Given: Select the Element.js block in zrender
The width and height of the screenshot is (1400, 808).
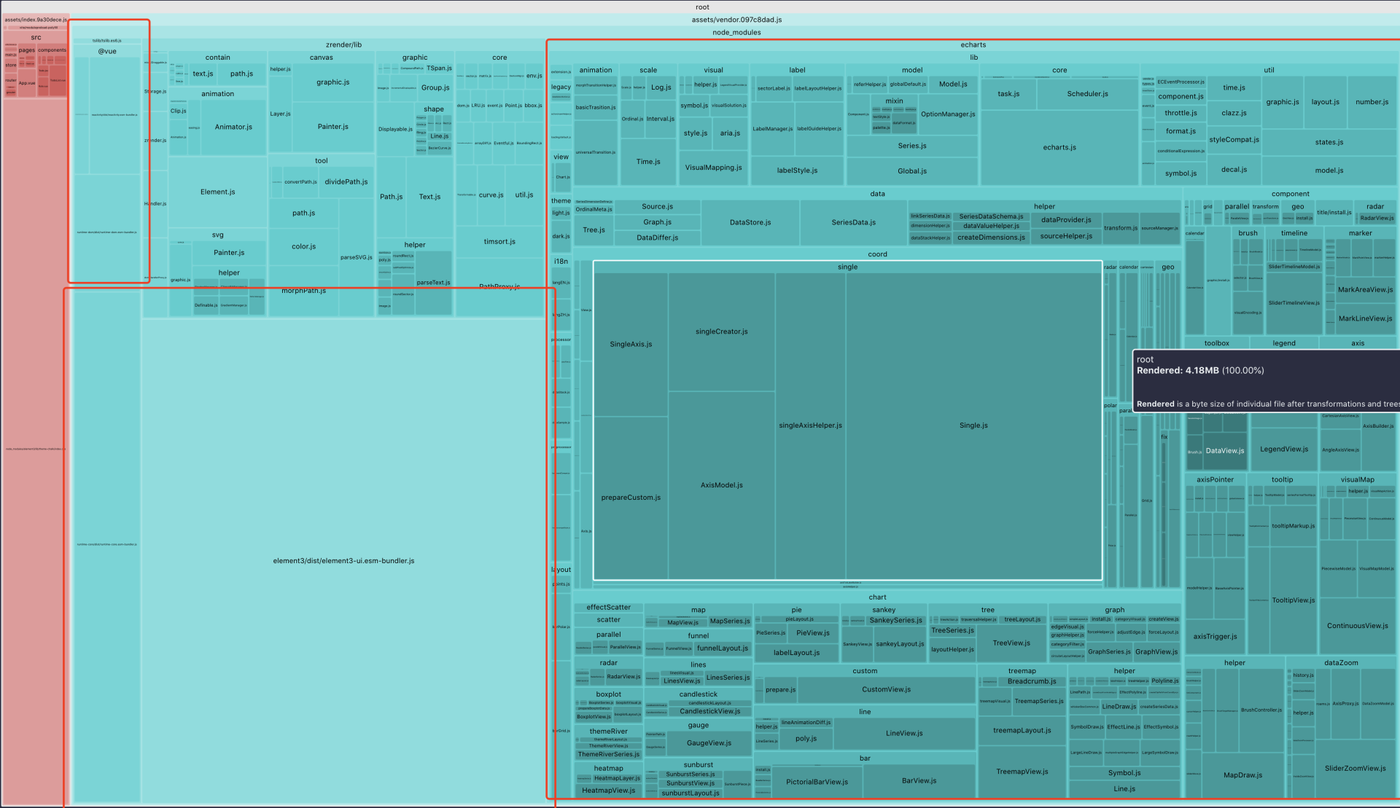Looking at the screenshot, I should point(217,192).
